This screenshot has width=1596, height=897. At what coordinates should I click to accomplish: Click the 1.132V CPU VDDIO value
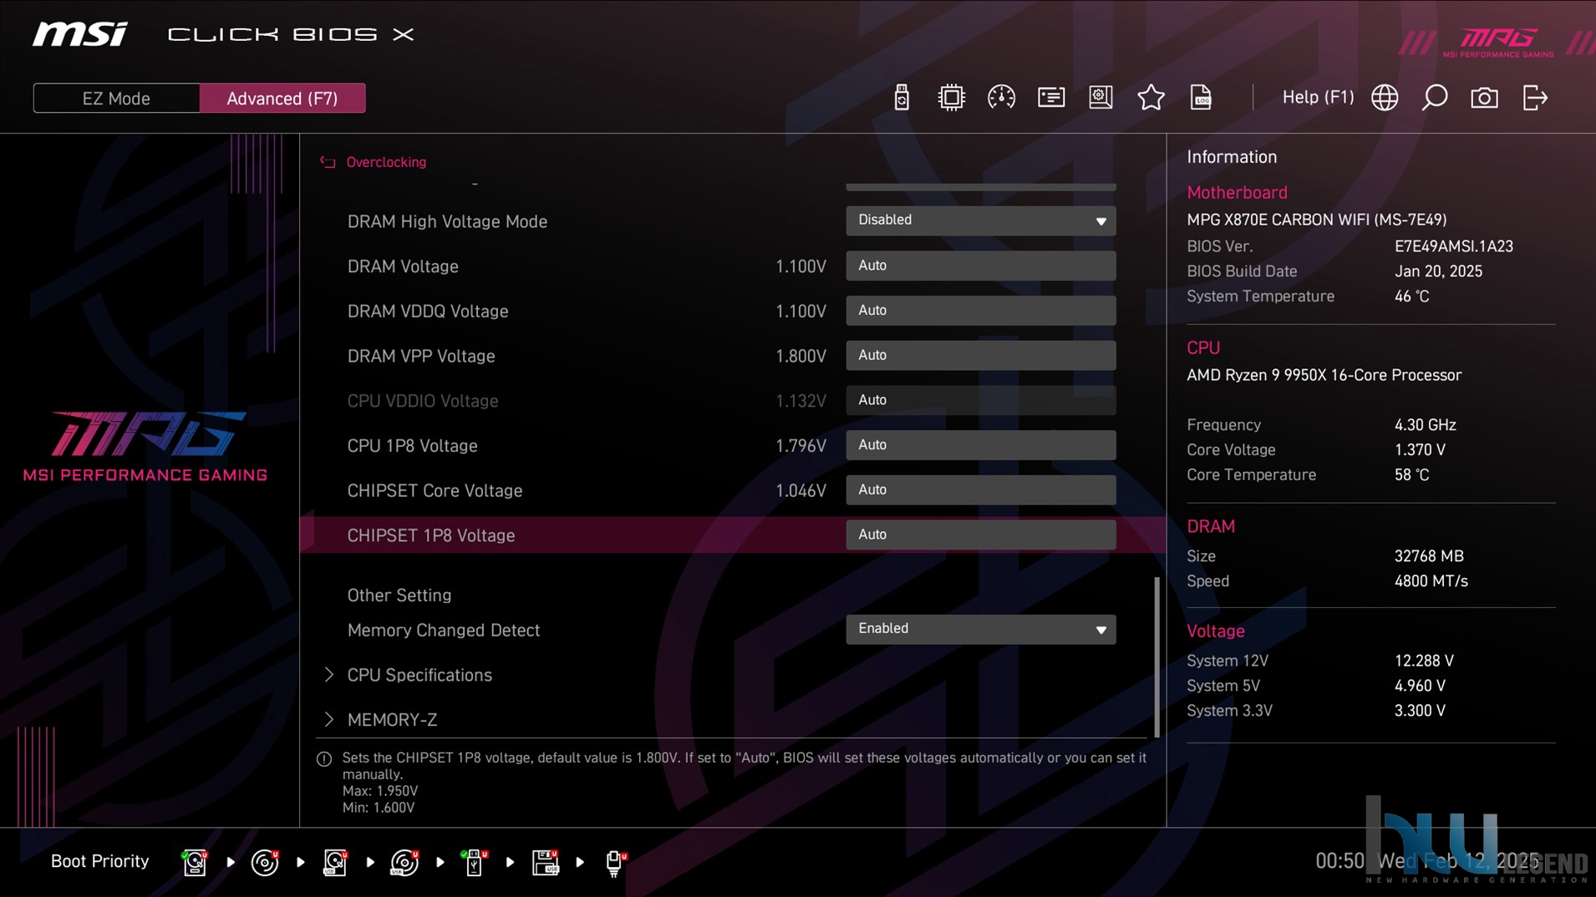(x=801, y=401)
